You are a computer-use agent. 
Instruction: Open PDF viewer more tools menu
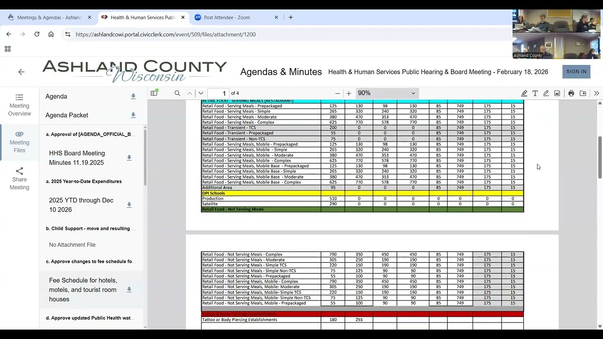[596, 93]
